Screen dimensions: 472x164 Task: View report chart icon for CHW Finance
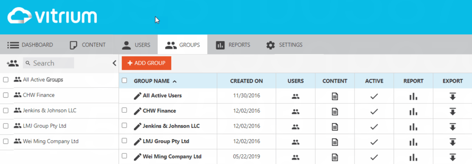413,112
